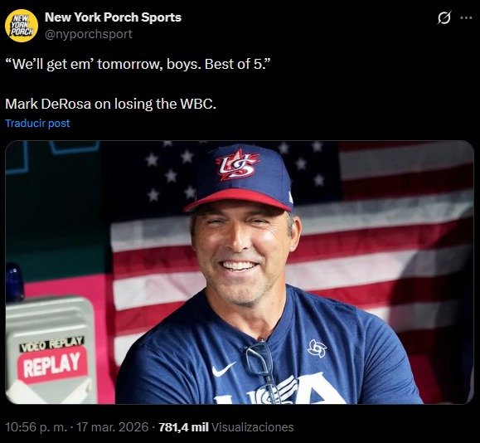Click the USA lettering on the jersey
Screen dimensions: 480x443
tap(279, 390)
